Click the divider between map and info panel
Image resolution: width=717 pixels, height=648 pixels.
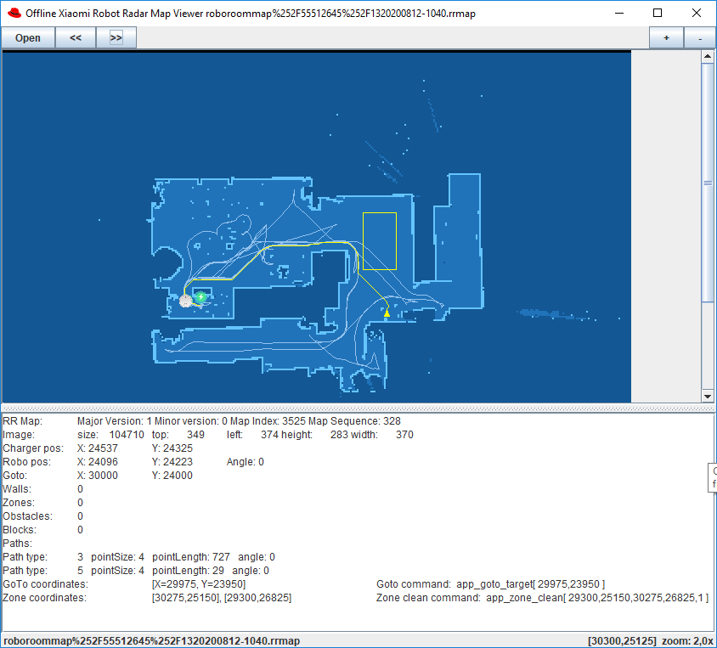(x=358, y=407)
